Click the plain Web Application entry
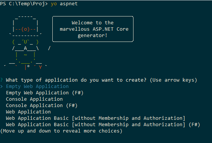Image resolution: width=212 pixels, height=143 pixels. (x=28, y=112)
